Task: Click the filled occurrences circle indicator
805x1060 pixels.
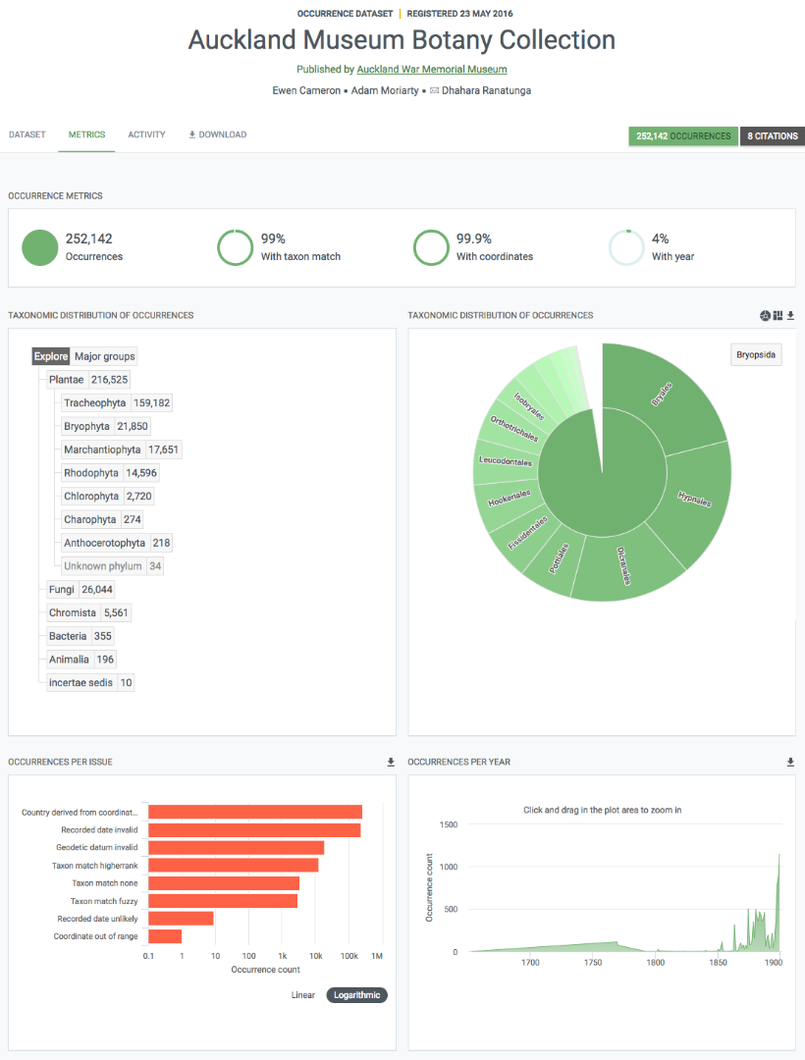Action: [40, 247]
